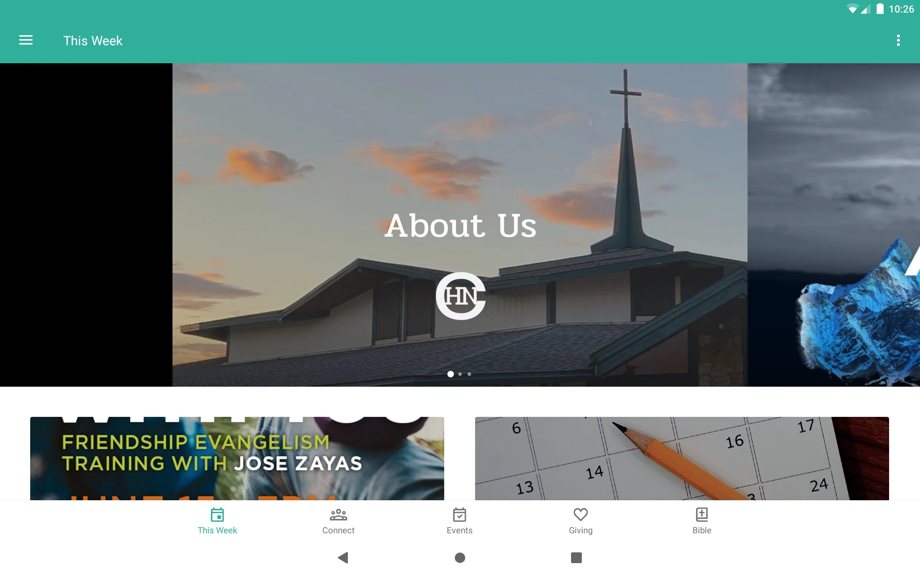
Task: Open the This Week tab
Action: pos(217,521)
